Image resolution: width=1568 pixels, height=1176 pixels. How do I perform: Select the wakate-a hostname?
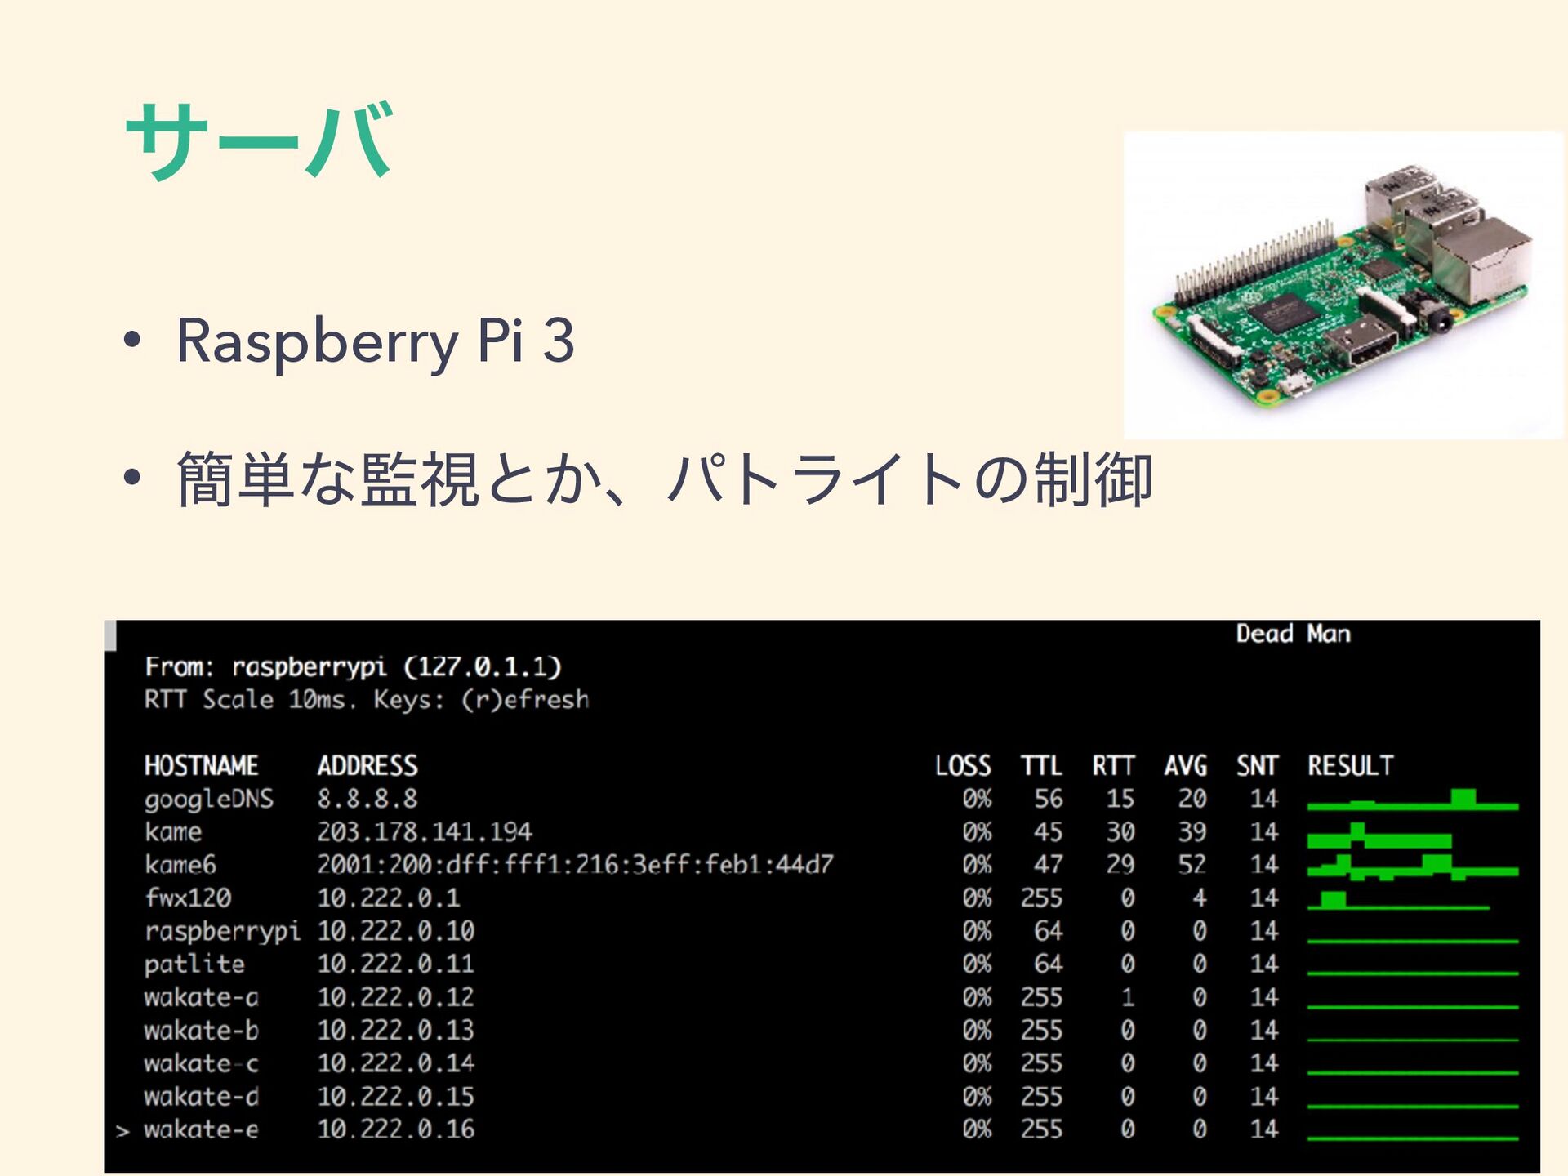point(201,997)
